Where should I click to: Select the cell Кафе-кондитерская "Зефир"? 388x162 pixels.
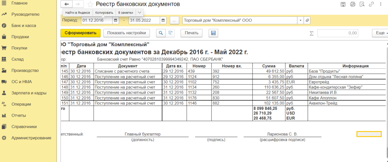pyautogui.click(x=347, y=87)
